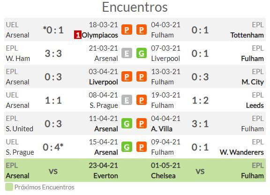
Task: Open the Olympiacos team link
Action: 100,35
